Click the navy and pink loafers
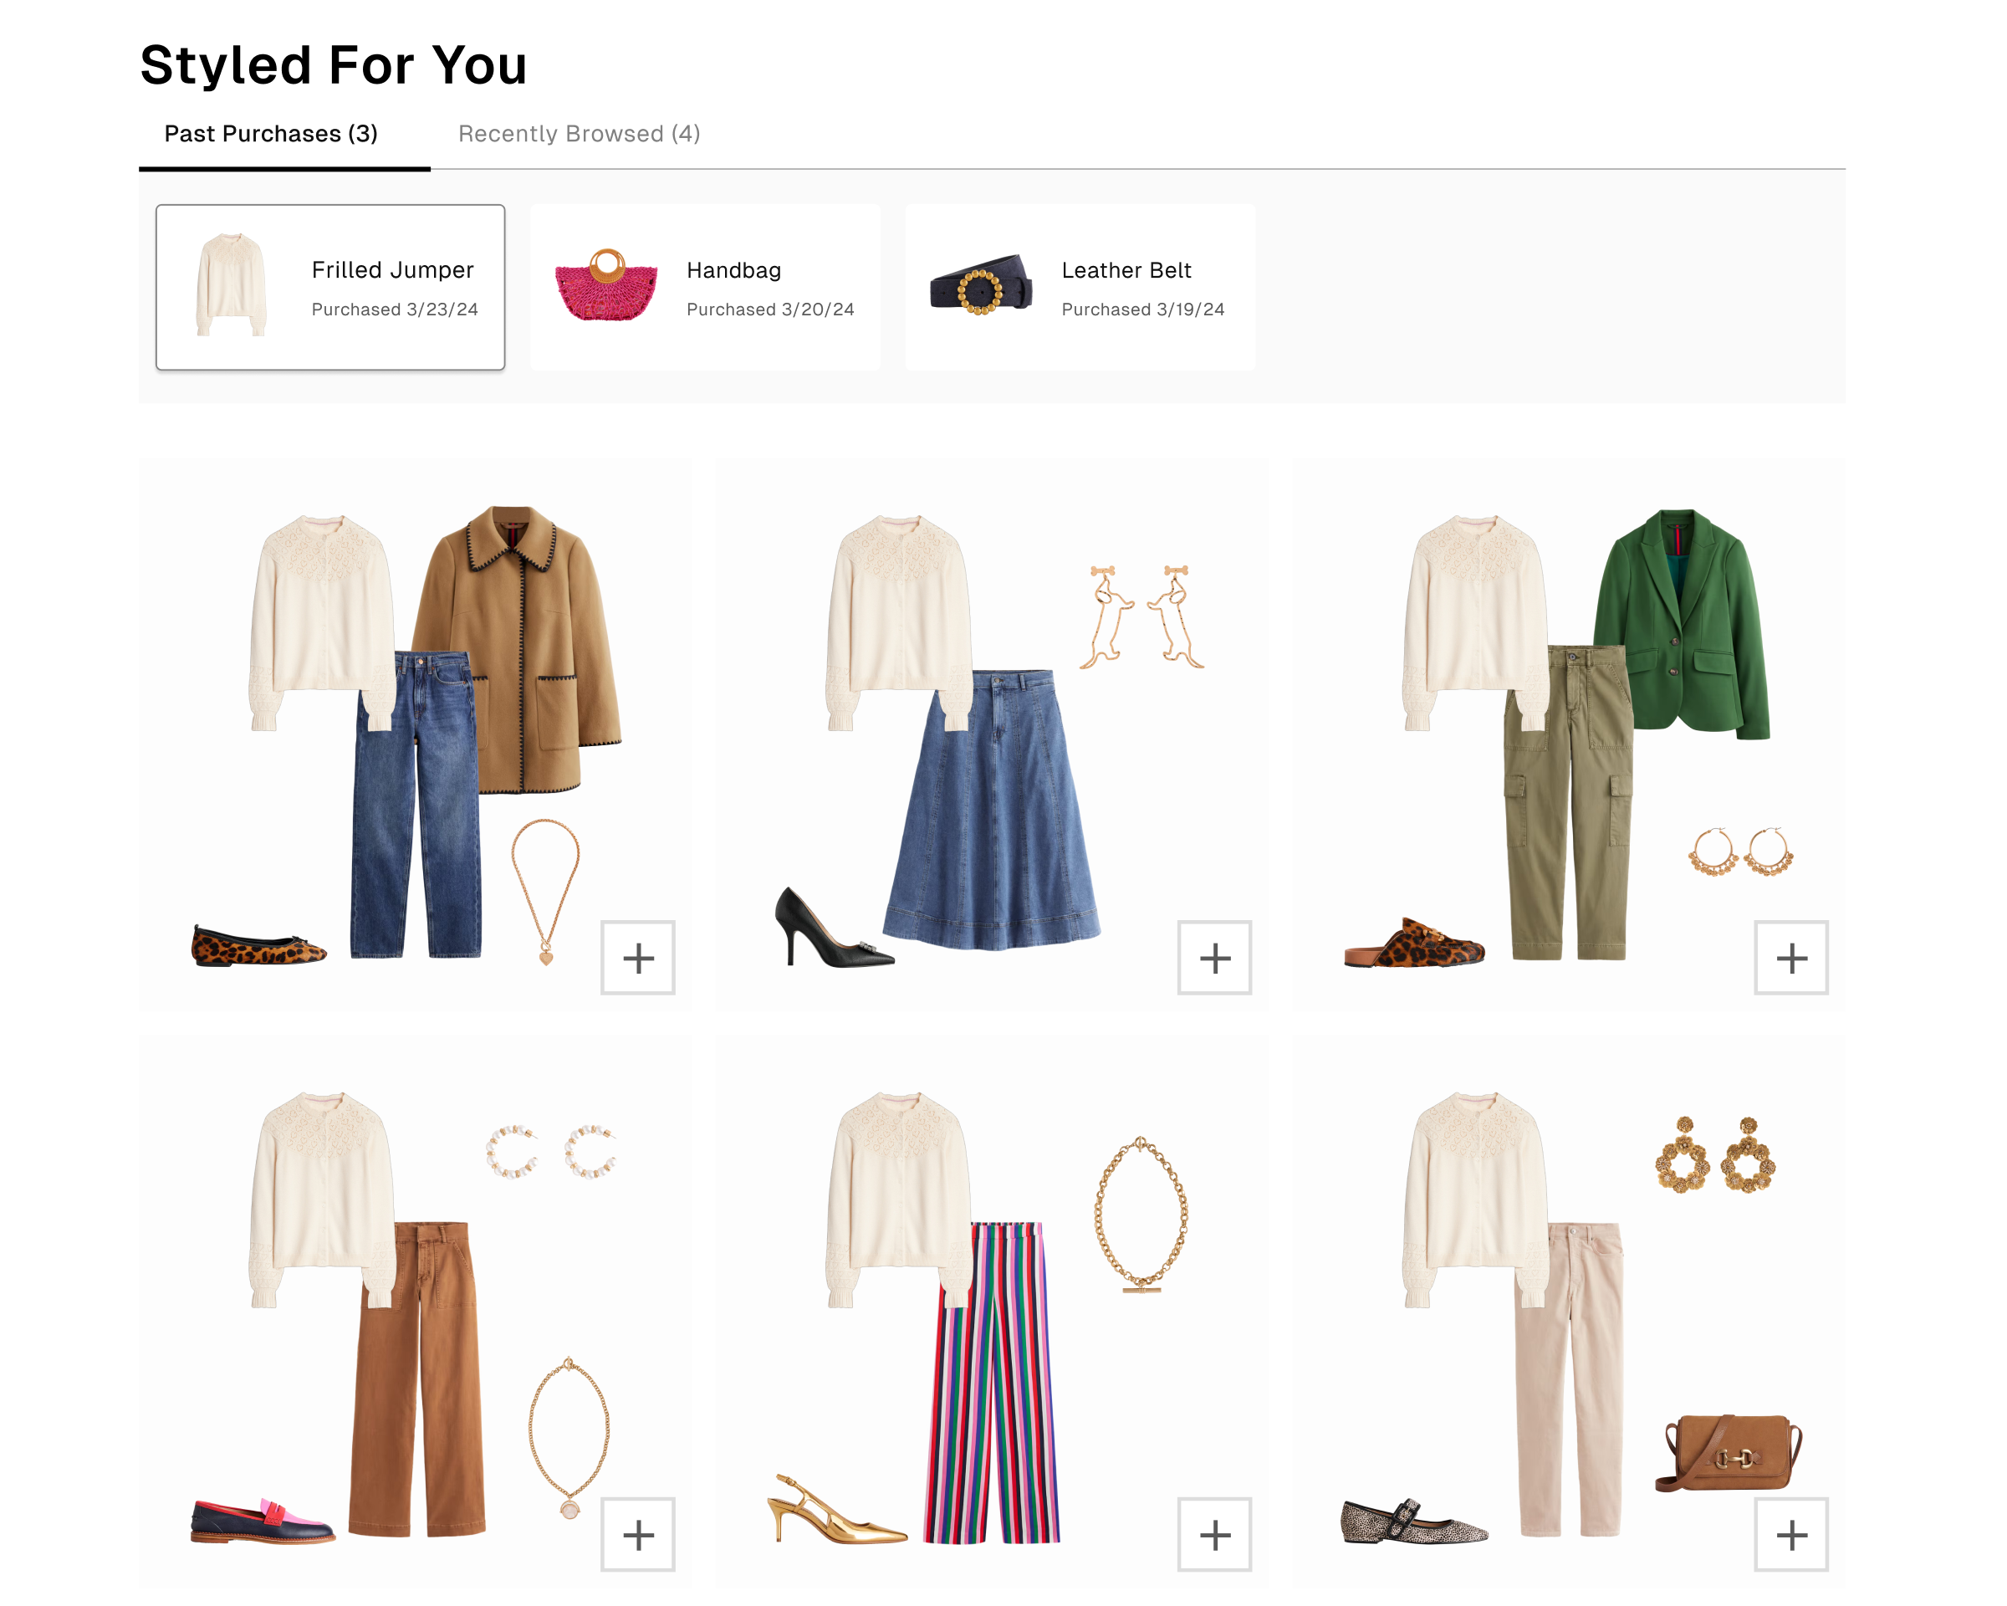The image size is (2007, 1606). point(263,1522)
